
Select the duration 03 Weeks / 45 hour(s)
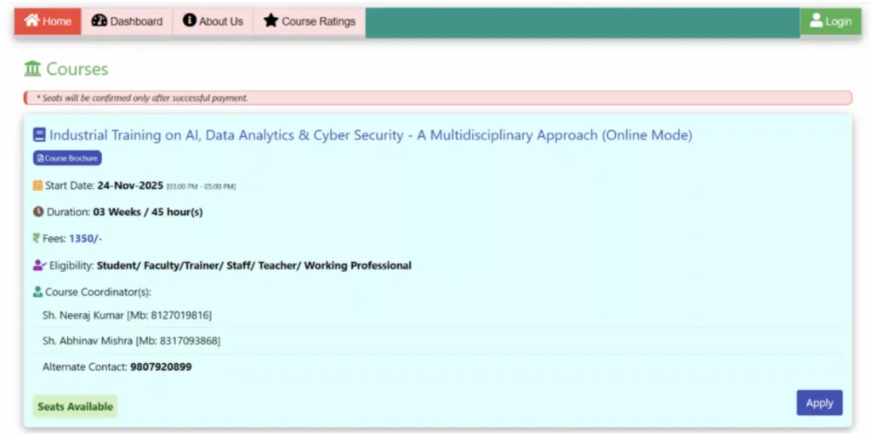pos(148,212)
